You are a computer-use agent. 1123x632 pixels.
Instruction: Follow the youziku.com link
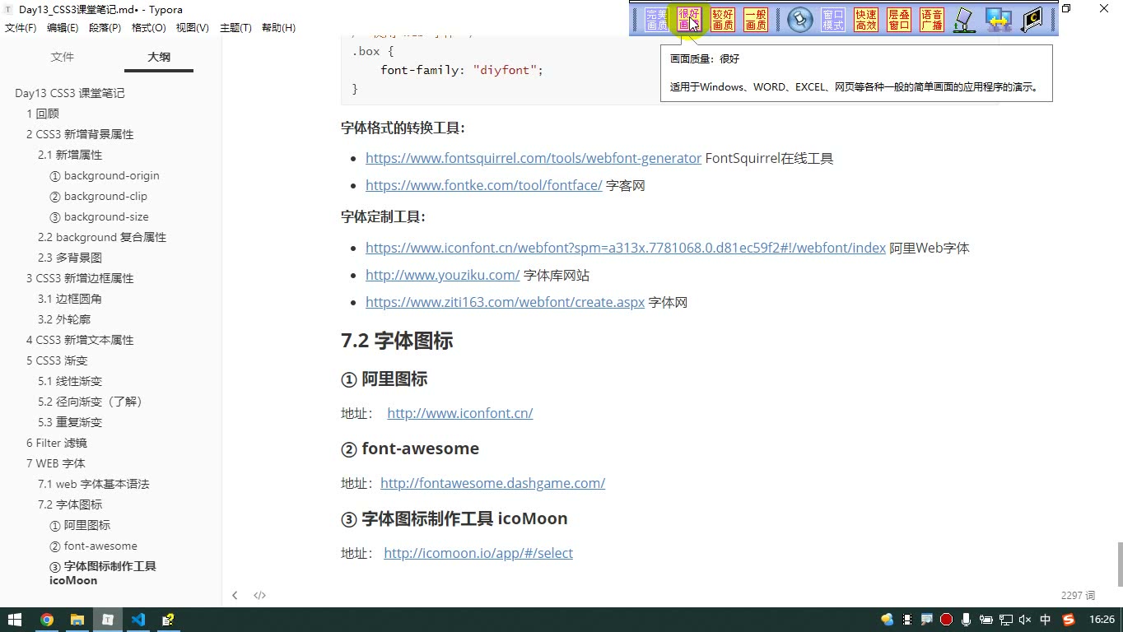pyautogui.click(x=443, y=275)
